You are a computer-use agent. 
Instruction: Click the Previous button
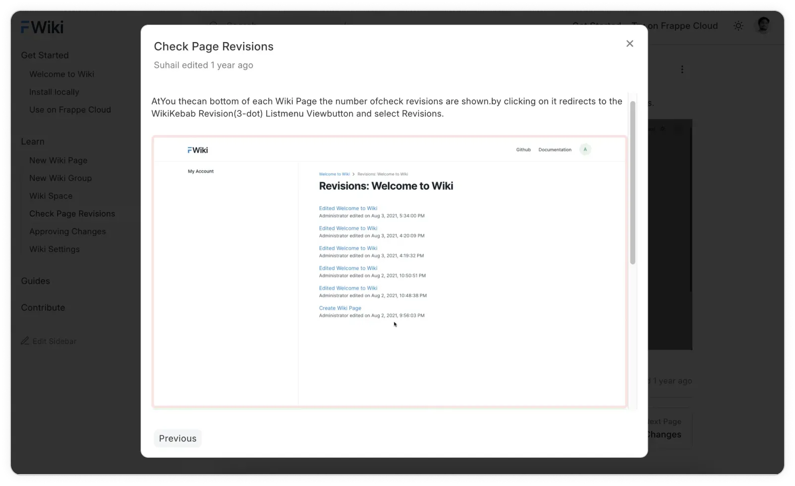[177, 438]
